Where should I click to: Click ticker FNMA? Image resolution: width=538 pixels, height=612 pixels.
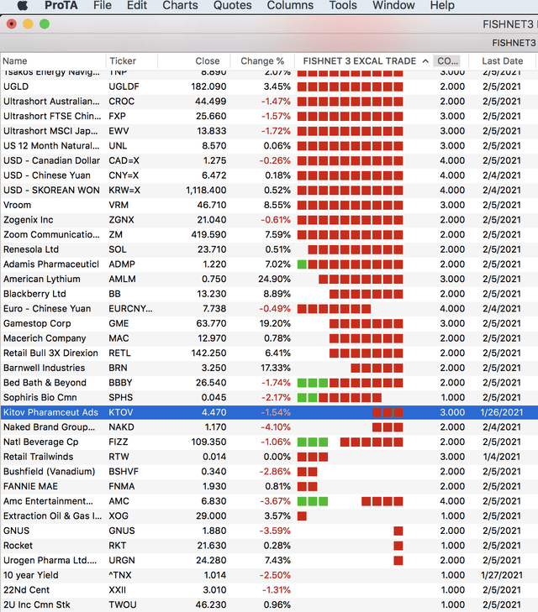pyautogui.click(x=122, y=487)
